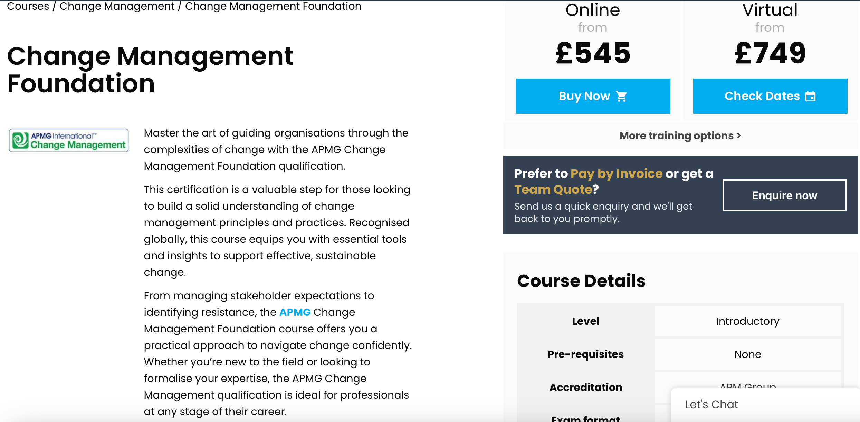Click the green APMG swirl logo
860x422 pixels.
(20, 140)
